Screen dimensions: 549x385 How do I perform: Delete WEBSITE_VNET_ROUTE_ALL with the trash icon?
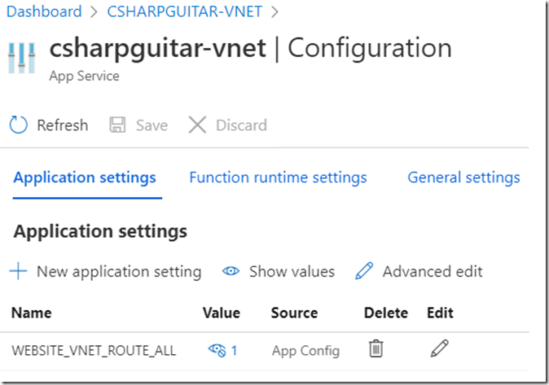[x=376, y=349]
